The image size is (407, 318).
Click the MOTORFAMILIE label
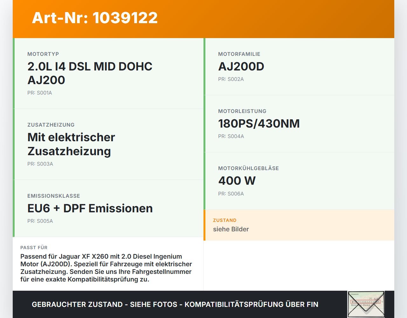(239, 54)
